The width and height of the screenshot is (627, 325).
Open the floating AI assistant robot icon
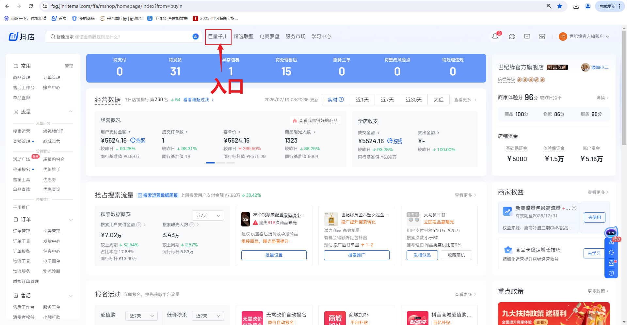pos(611,233)
